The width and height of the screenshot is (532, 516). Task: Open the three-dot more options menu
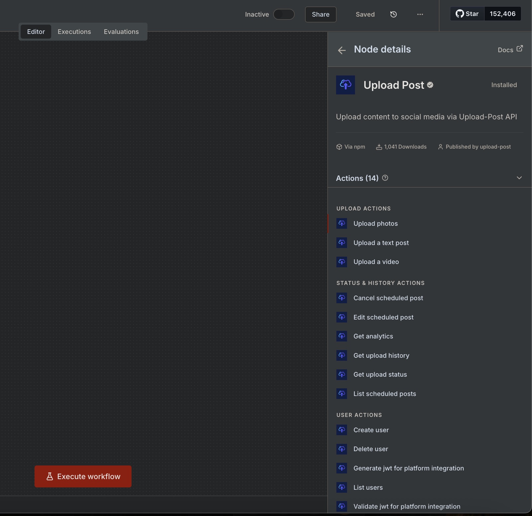(x=420, y=14)
